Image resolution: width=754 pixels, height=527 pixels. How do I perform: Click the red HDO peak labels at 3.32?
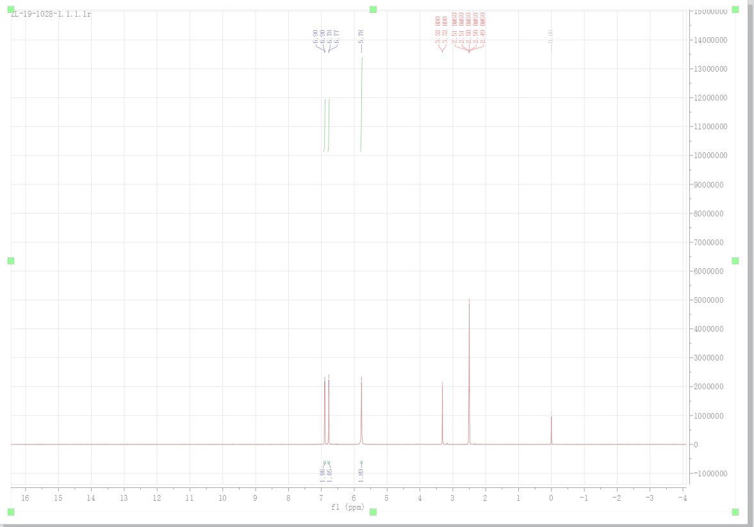(441, 29)
